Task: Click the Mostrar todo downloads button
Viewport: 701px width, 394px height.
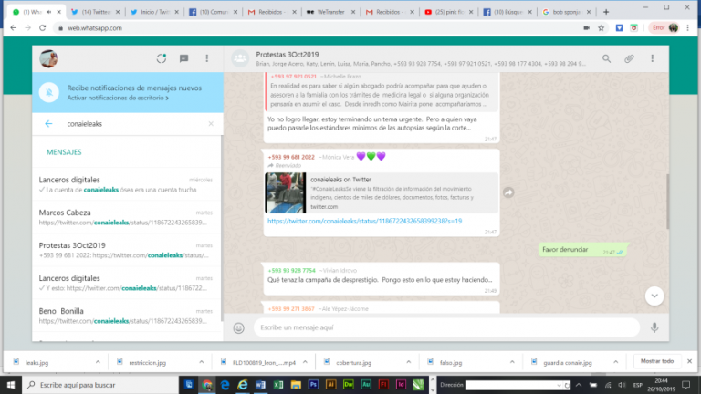Action: pyautogui.click(x=657, y=361)
